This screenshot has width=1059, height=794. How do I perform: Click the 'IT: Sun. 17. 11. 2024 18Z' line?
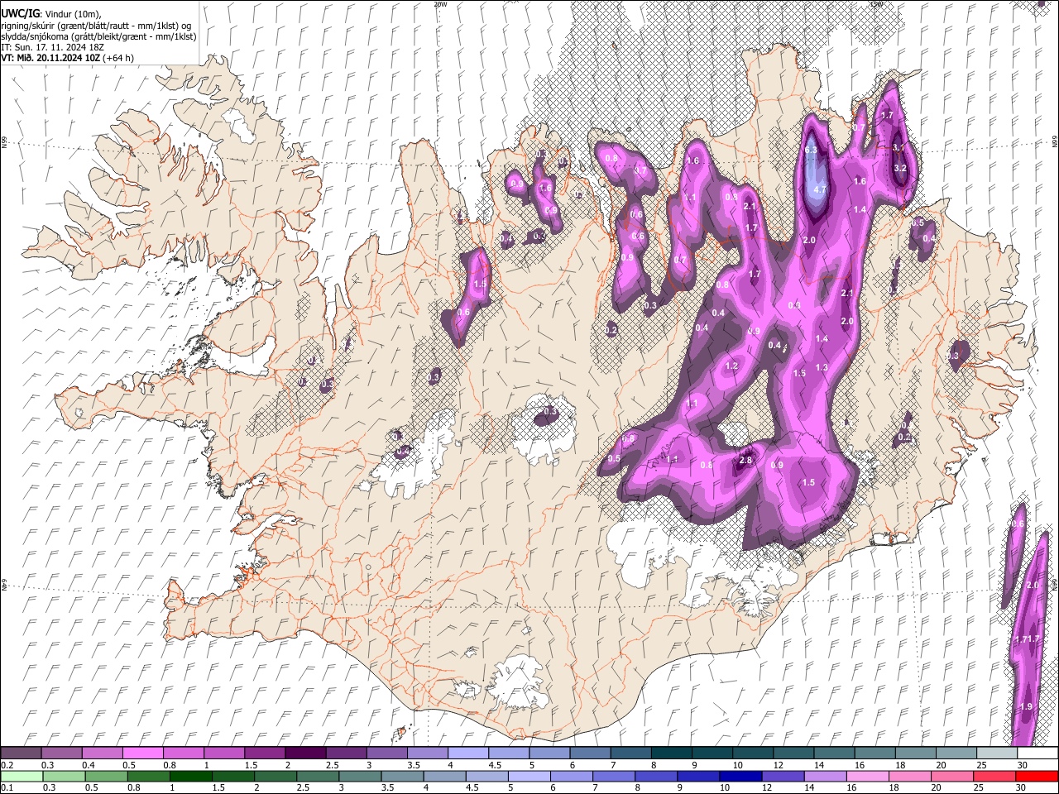[52, 47]
